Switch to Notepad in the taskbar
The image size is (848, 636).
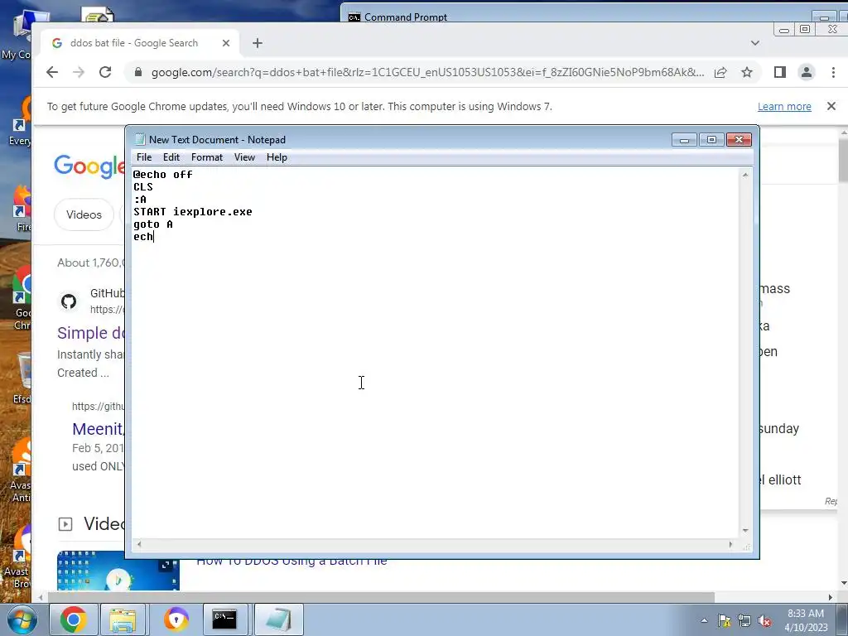click(x=278, y=619)
